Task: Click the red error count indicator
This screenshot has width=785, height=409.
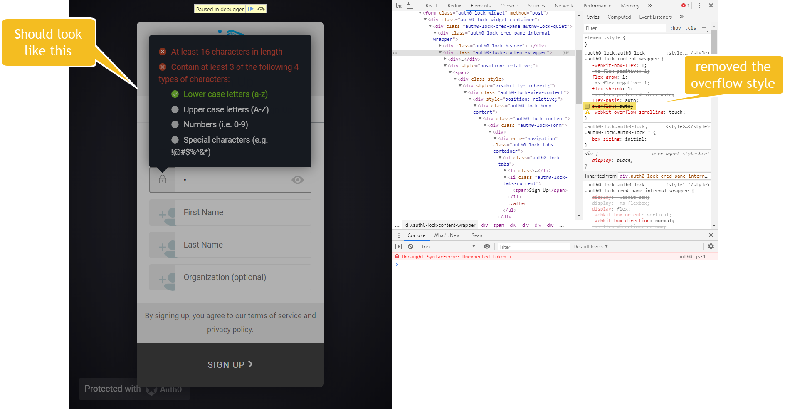Action: point(685,5)
